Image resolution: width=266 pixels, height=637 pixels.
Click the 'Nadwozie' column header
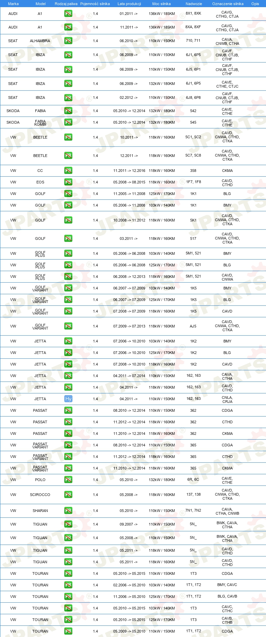(x=194, y=4)
